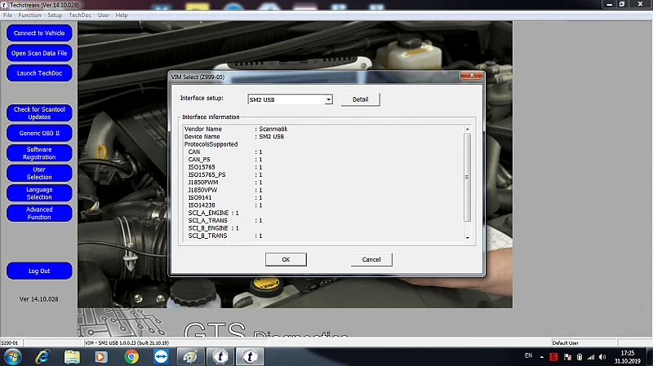Open the media player taskbar icon
The height and width of the screenshot is (366, 653).
tap(101, 357)
